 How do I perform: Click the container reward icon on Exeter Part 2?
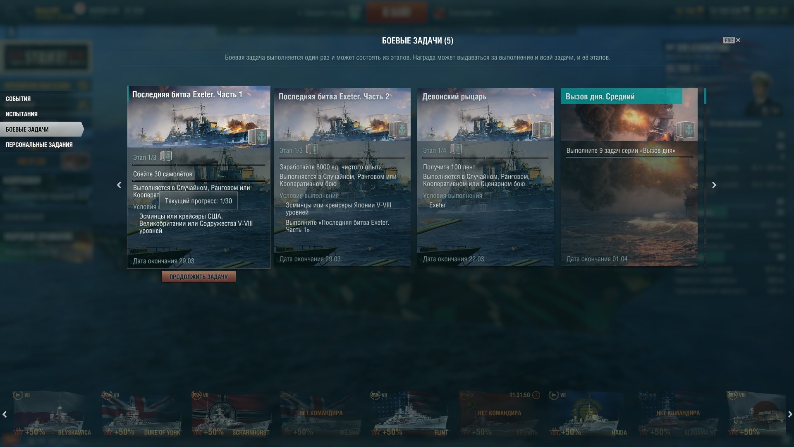click(x=398, y=130)
